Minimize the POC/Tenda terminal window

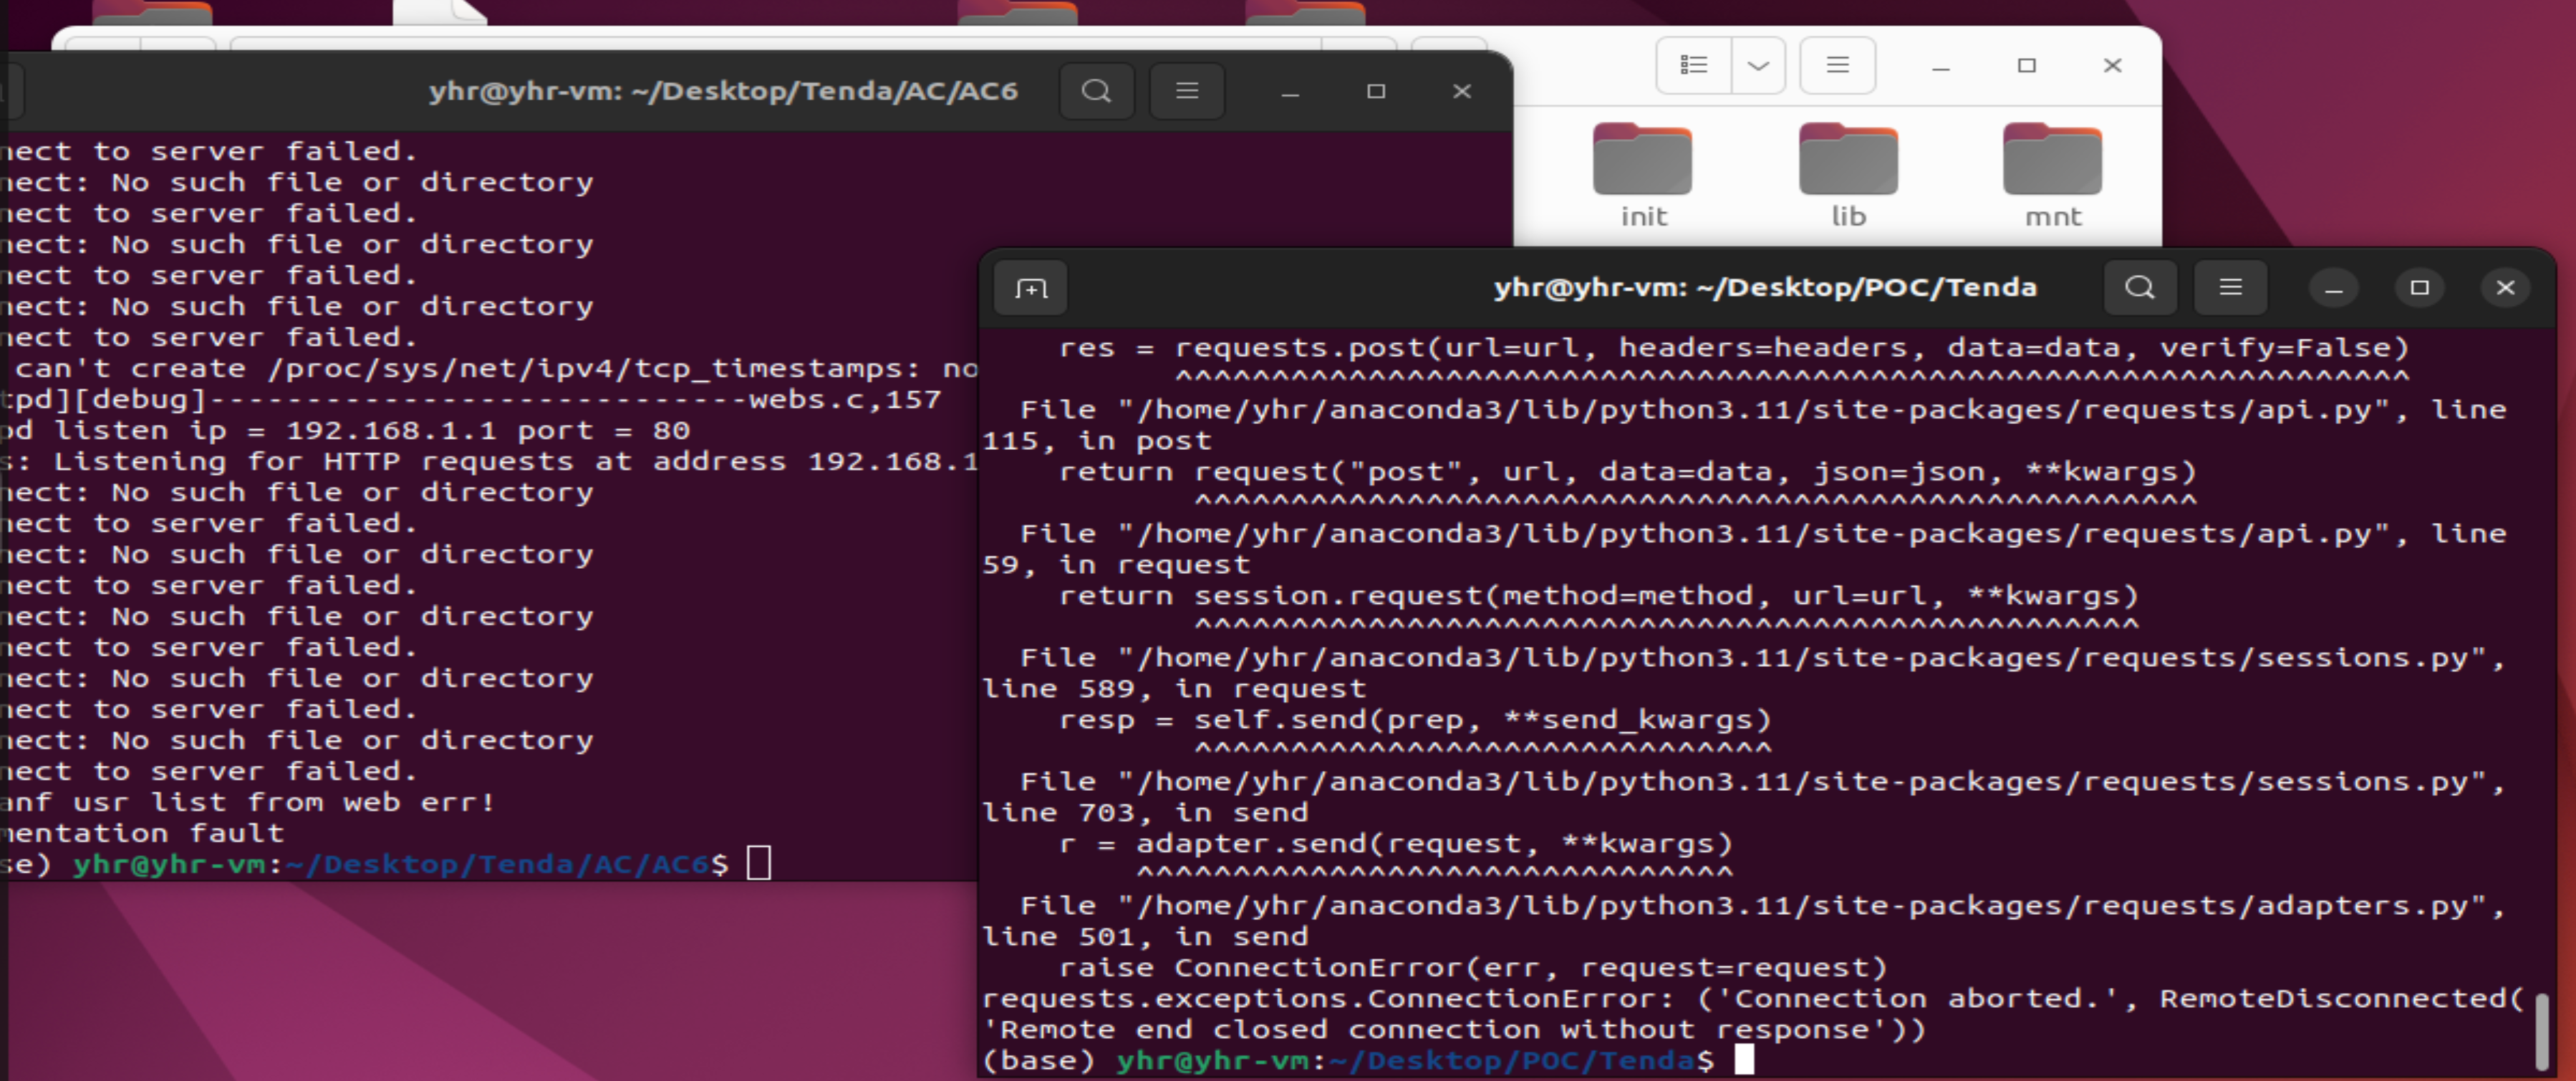(x=2334, y=288)
